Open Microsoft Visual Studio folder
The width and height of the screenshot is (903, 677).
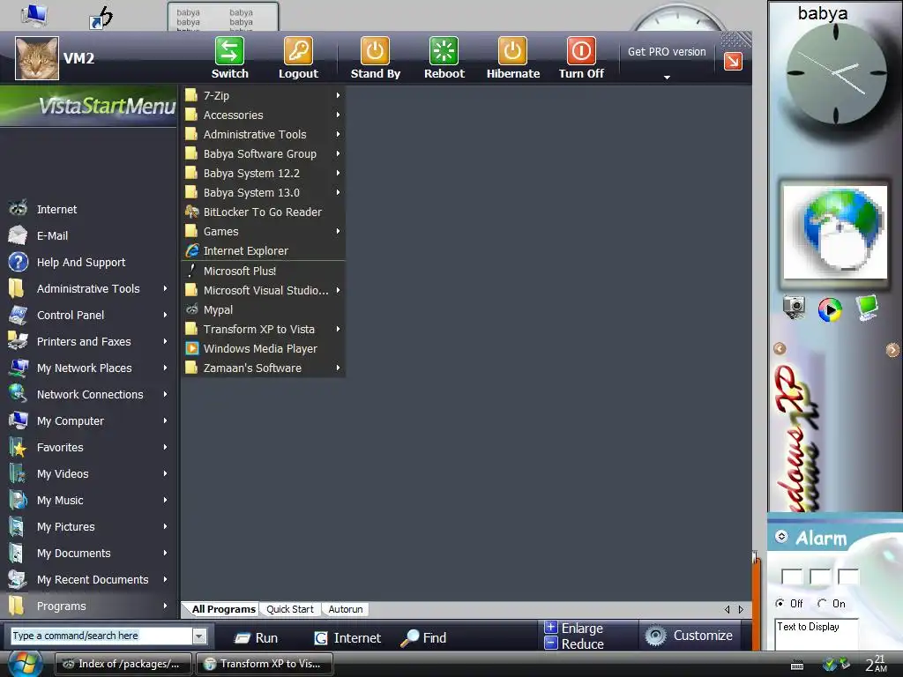point(265,291)
